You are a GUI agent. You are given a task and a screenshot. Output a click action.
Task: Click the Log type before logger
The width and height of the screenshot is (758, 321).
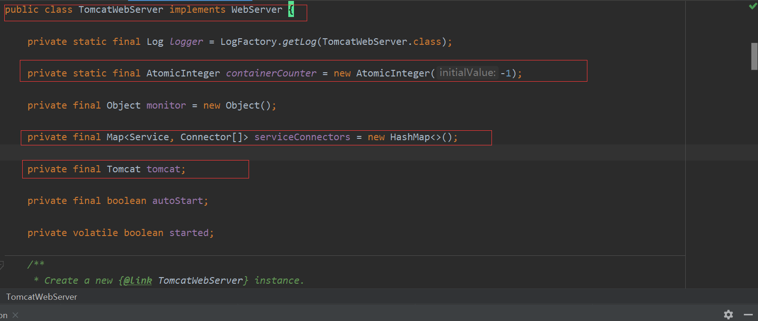coord(155,42)
